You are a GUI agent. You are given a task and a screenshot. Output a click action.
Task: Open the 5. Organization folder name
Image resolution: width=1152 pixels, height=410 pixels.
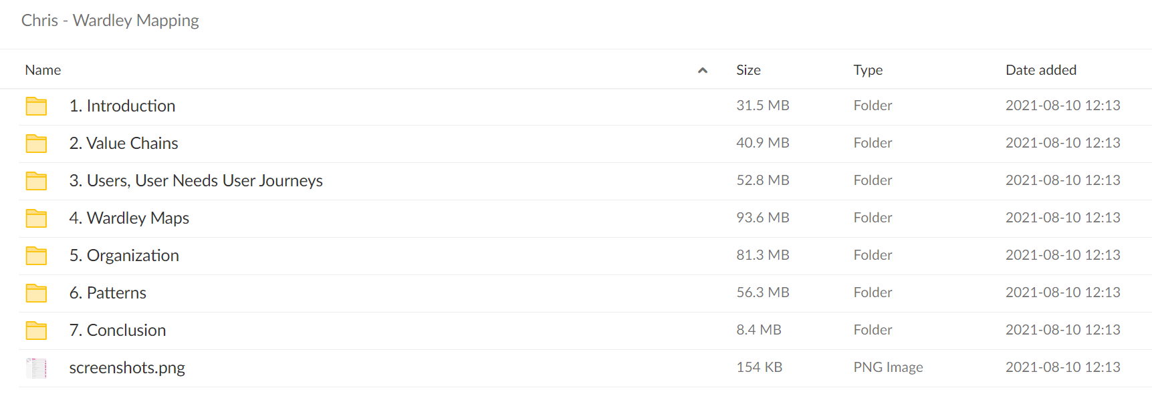(124, 256)
